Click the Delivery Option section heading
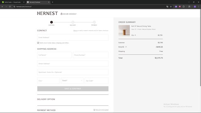 (46, 99)
